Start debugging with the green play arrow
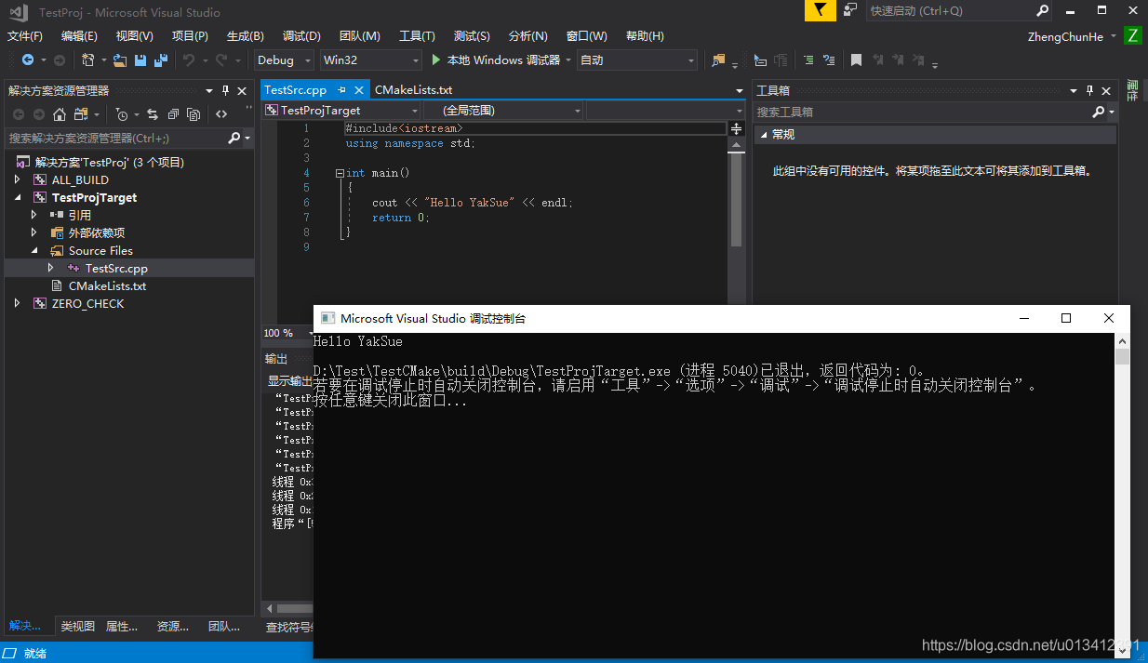Image resolution: width=1148 pixels, height=663 pixels. click(x=434, y=60)
